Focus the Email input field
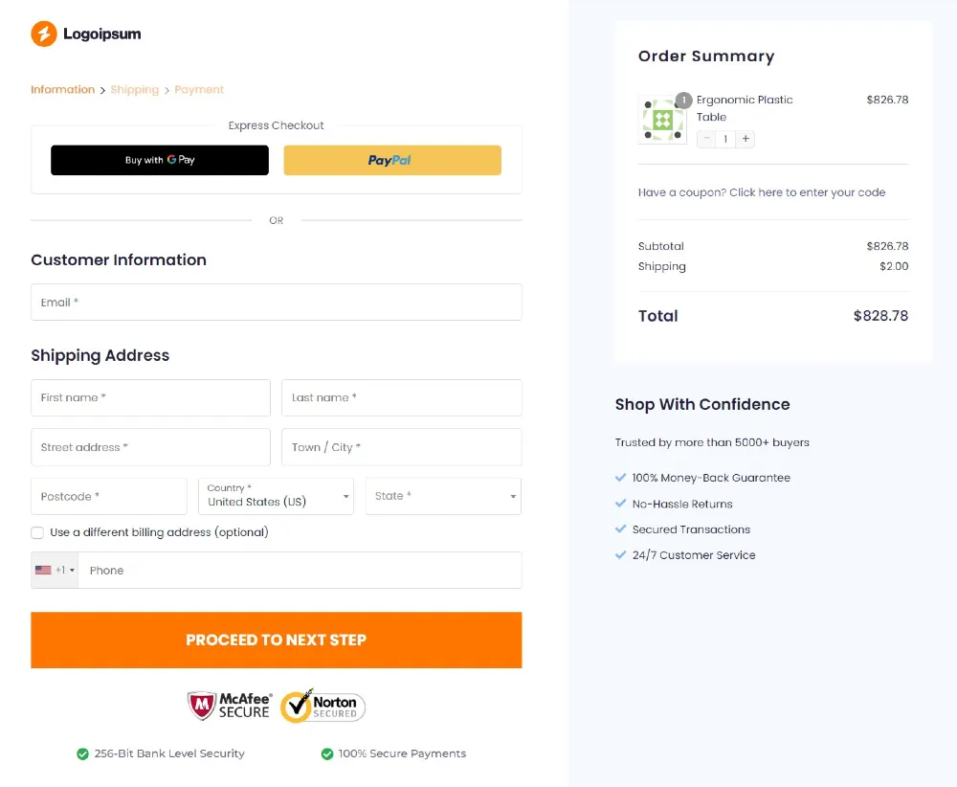 coord(277,303)
